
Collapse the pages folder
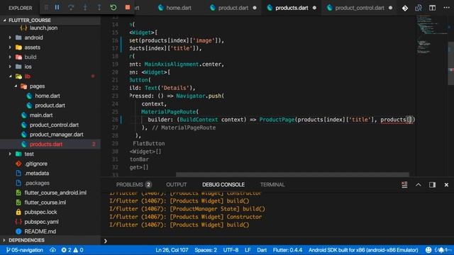(x=16, y=86)
